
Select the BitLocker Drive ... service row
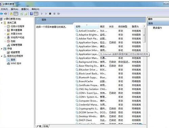pyautogui.click(x=108, y=70)
